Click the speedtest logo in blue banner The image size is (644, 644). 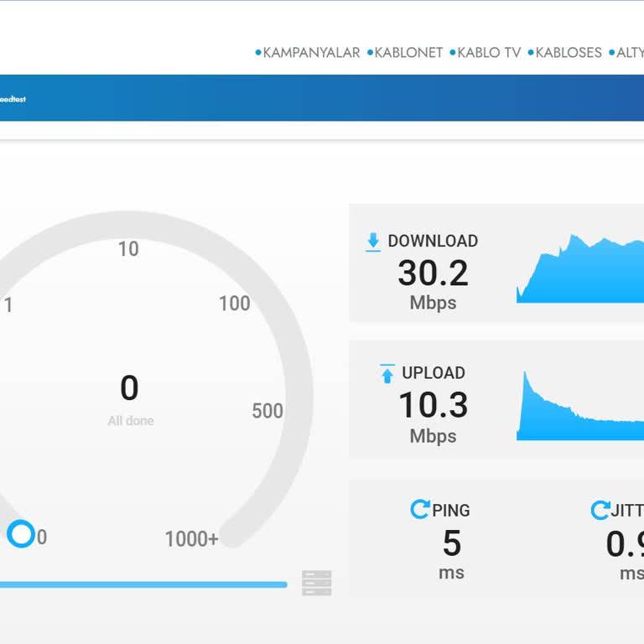click(13, 99)
